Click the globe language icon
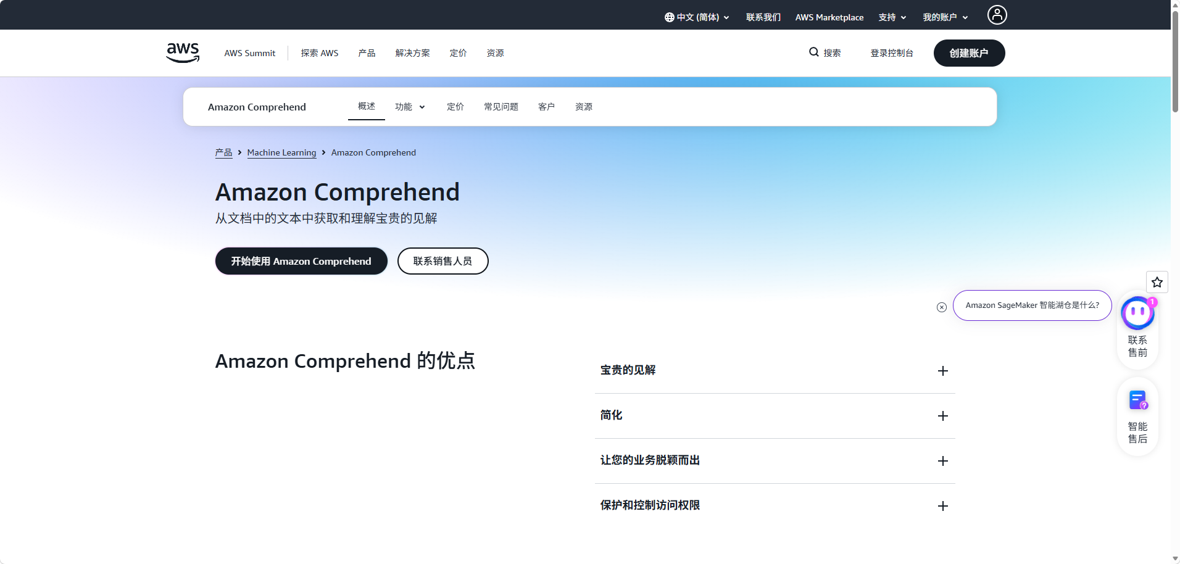 [669, 17]
